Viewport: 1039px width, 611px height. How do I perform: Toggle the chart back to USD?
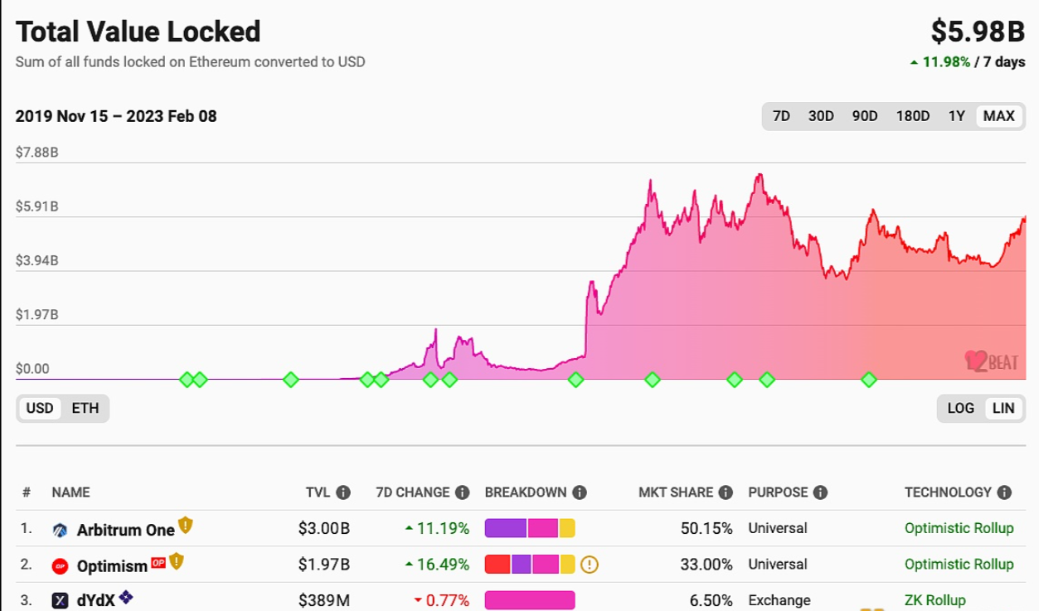click(x=38, y=408)
